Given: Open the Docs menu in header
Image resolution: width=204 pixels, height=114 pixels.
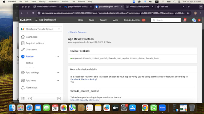Looking at the screenshot, I should point(81,20).
